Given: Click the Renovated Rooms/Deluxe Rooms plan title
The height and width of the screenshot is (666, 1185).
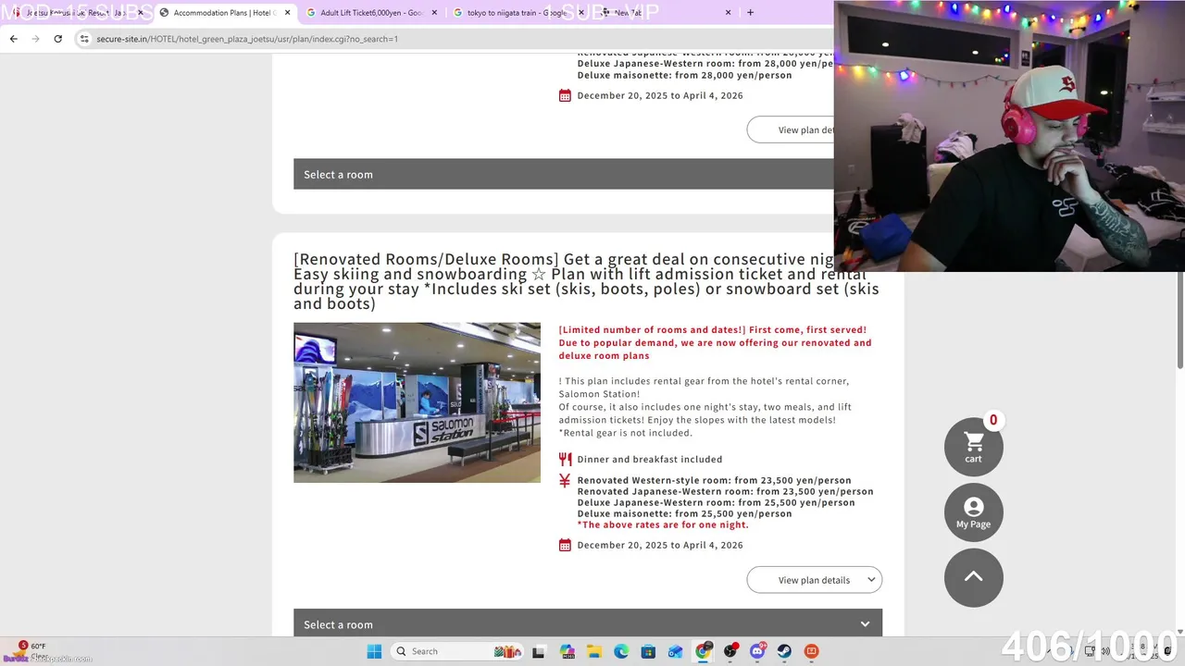Looking at the screenshot, I should [586, 281].
